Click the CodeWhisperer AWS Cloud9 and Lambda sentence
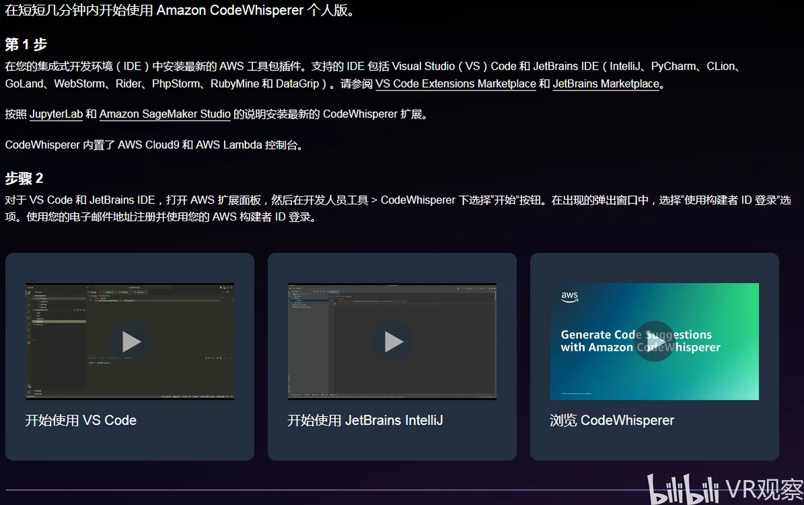Image resolution: width=804 pixels, height=505 pixels. (154, 145)
